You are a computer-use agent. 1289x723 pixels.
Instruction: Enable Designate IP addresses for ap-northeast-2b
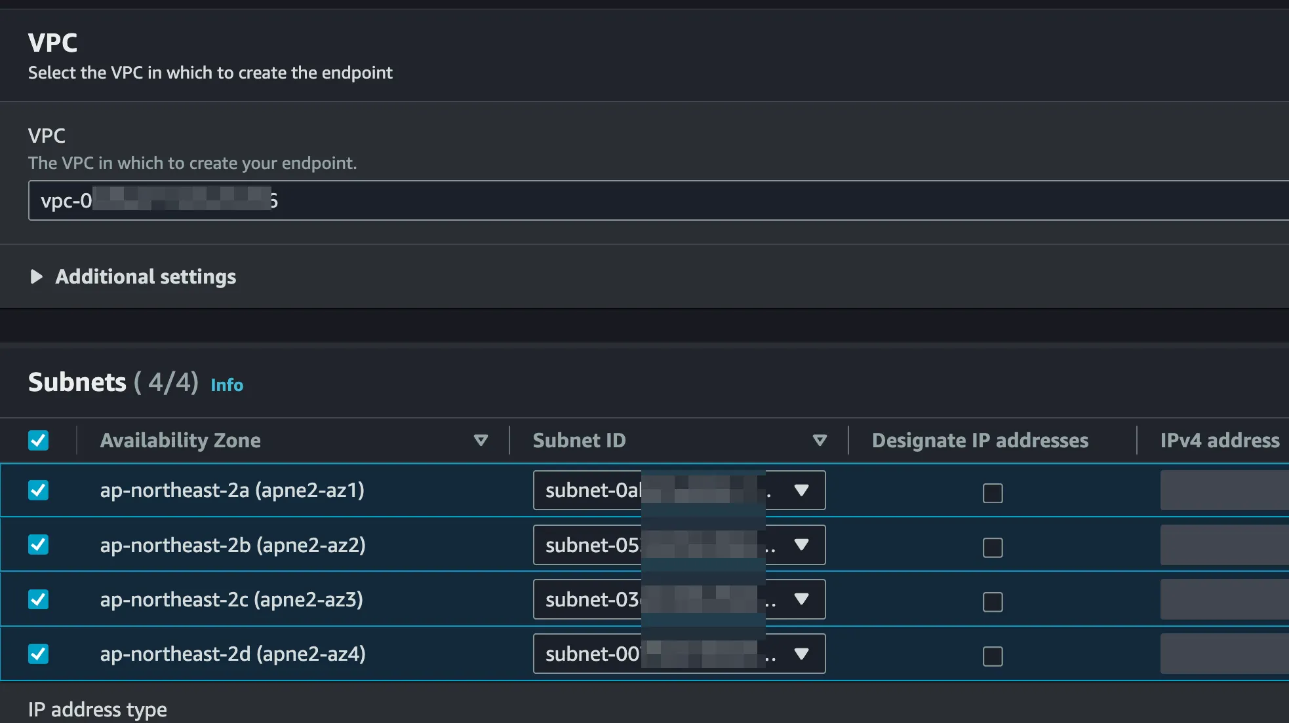[x=993, y=547]
